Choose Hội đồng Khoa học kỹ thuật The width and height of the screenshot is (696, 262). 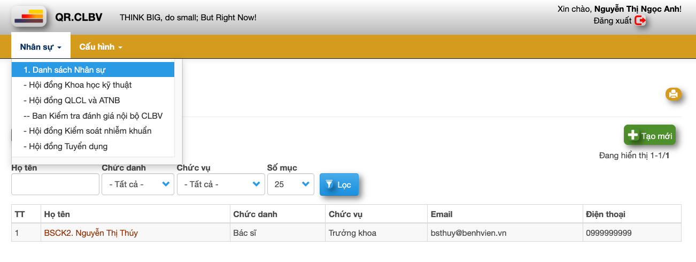point(78,85)
